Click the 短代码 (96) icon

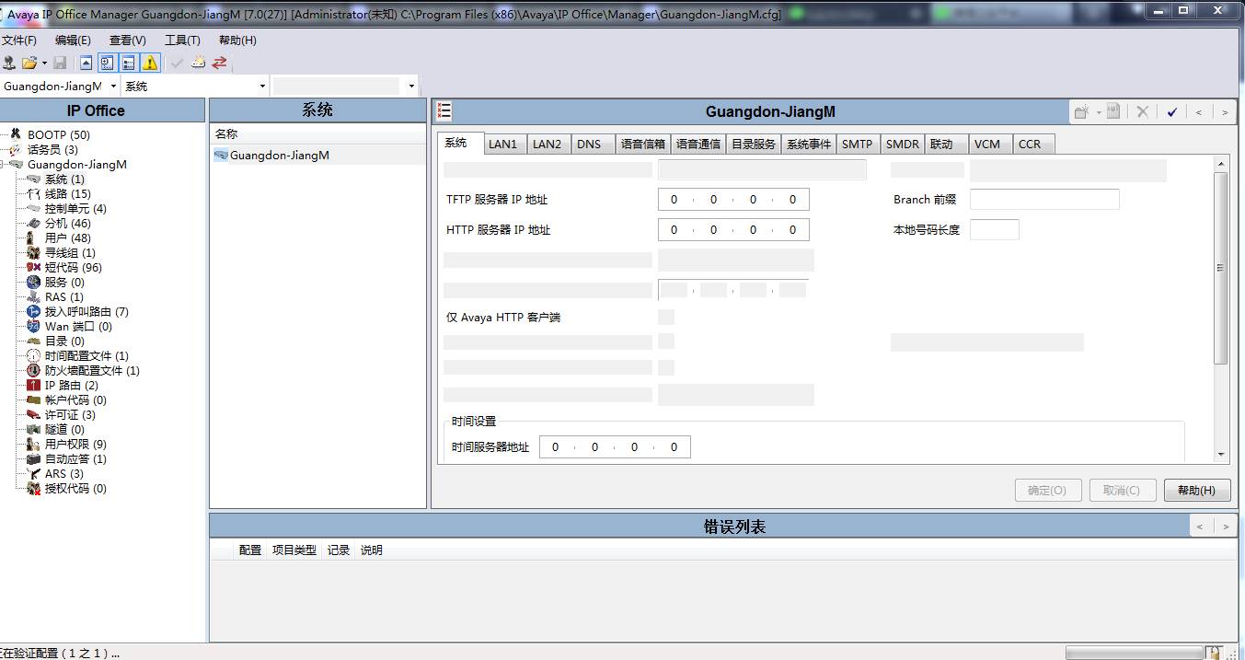(x=34, y=268)
